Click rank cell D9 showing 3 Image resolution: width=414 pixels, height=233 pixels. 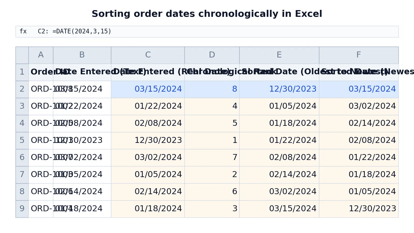coord(212,209)
